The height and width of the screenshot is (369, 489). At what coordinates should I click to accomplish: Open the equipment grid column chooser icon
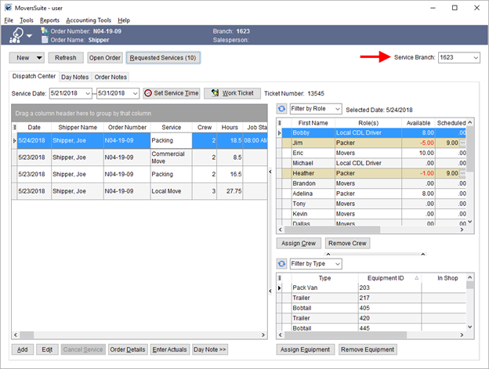coord(281,278)
